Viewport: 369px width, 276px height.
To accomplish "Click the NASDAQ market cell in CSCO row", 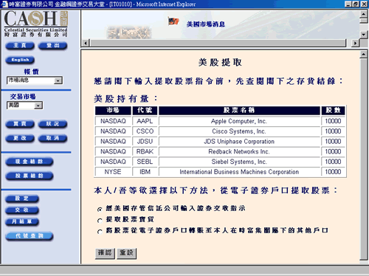I will [x=113, y=131].
